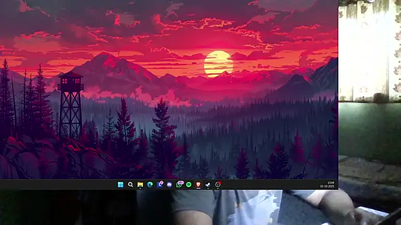Open taskbar Search magnifier
This screenshot has width=401, height=225.
130,184
